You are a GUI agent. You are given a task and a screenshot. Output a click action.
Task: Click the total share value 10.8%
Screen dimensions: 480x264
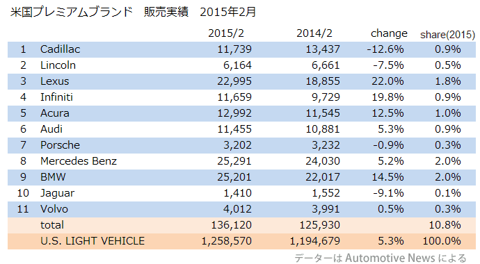click(x=445, y=225)
